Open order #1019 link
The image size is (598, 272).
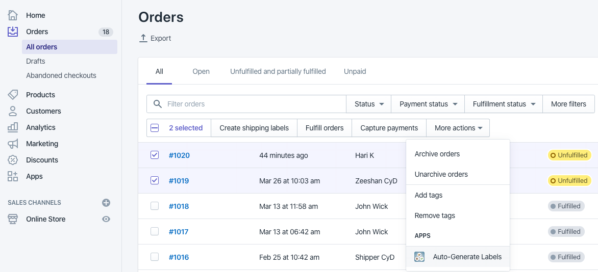coord(179,181)
